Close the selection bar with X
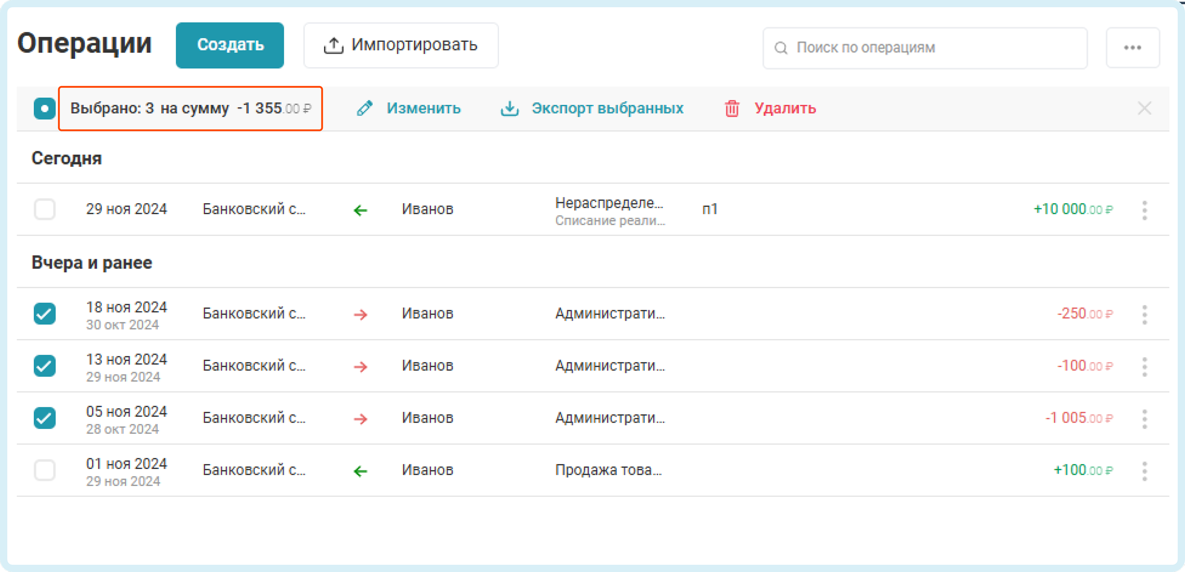Viewport: 1185px width, 572px height. coord(1144,108)
